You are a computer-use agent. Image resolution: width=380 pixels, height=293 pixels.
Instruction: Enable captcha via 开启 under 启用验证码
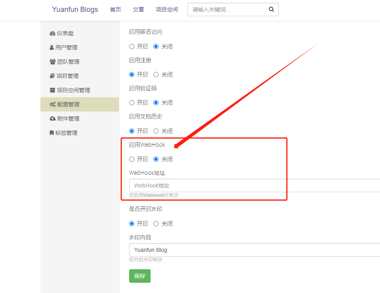(132, 103)
